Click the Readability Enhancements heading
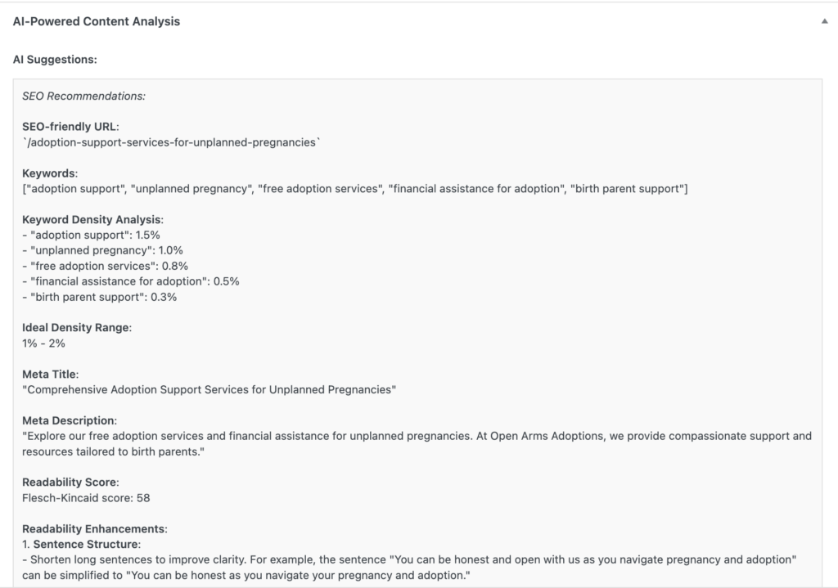This screenshot has height=588, width=838. 94,528
